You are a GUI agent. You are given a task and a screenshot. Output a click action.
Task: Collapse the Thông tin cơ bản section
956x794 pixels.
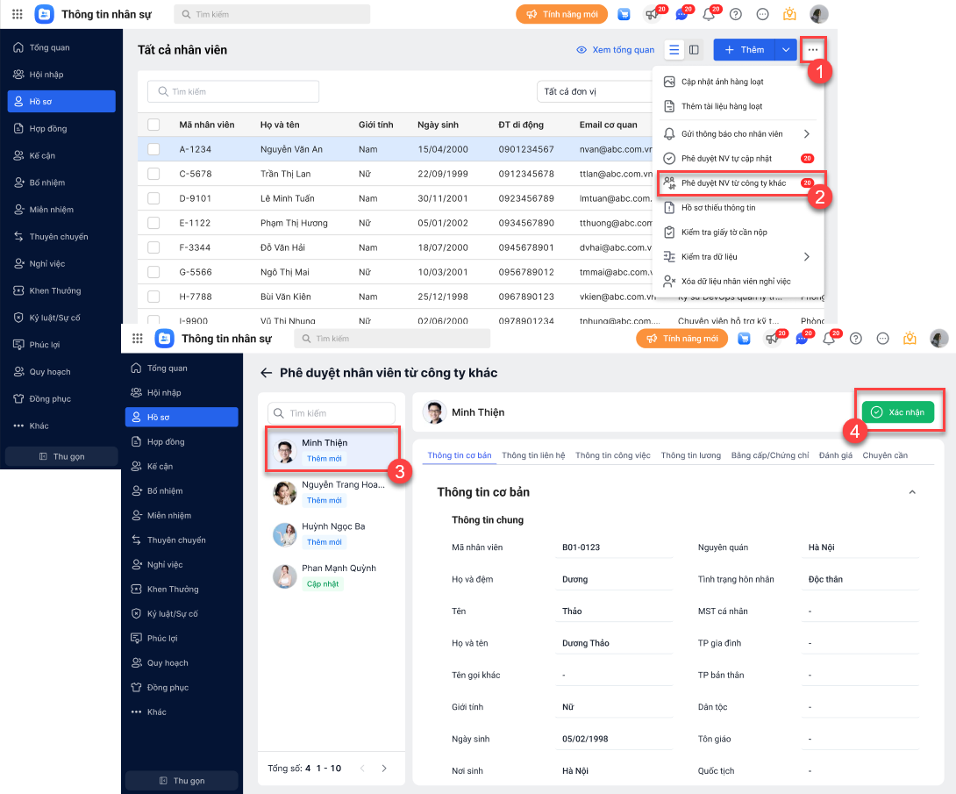click(912, 492)
